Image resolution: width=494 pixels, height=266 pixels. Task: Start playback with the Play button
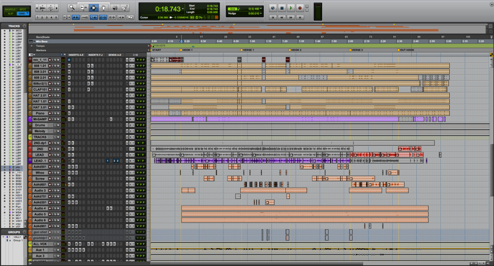pyautogui.click(x=291, y=8)
